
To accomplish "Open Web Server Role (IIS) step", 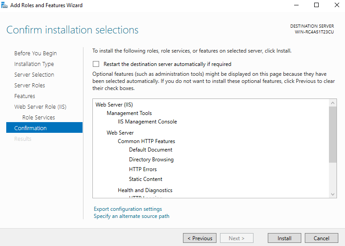I will point(40,107).
